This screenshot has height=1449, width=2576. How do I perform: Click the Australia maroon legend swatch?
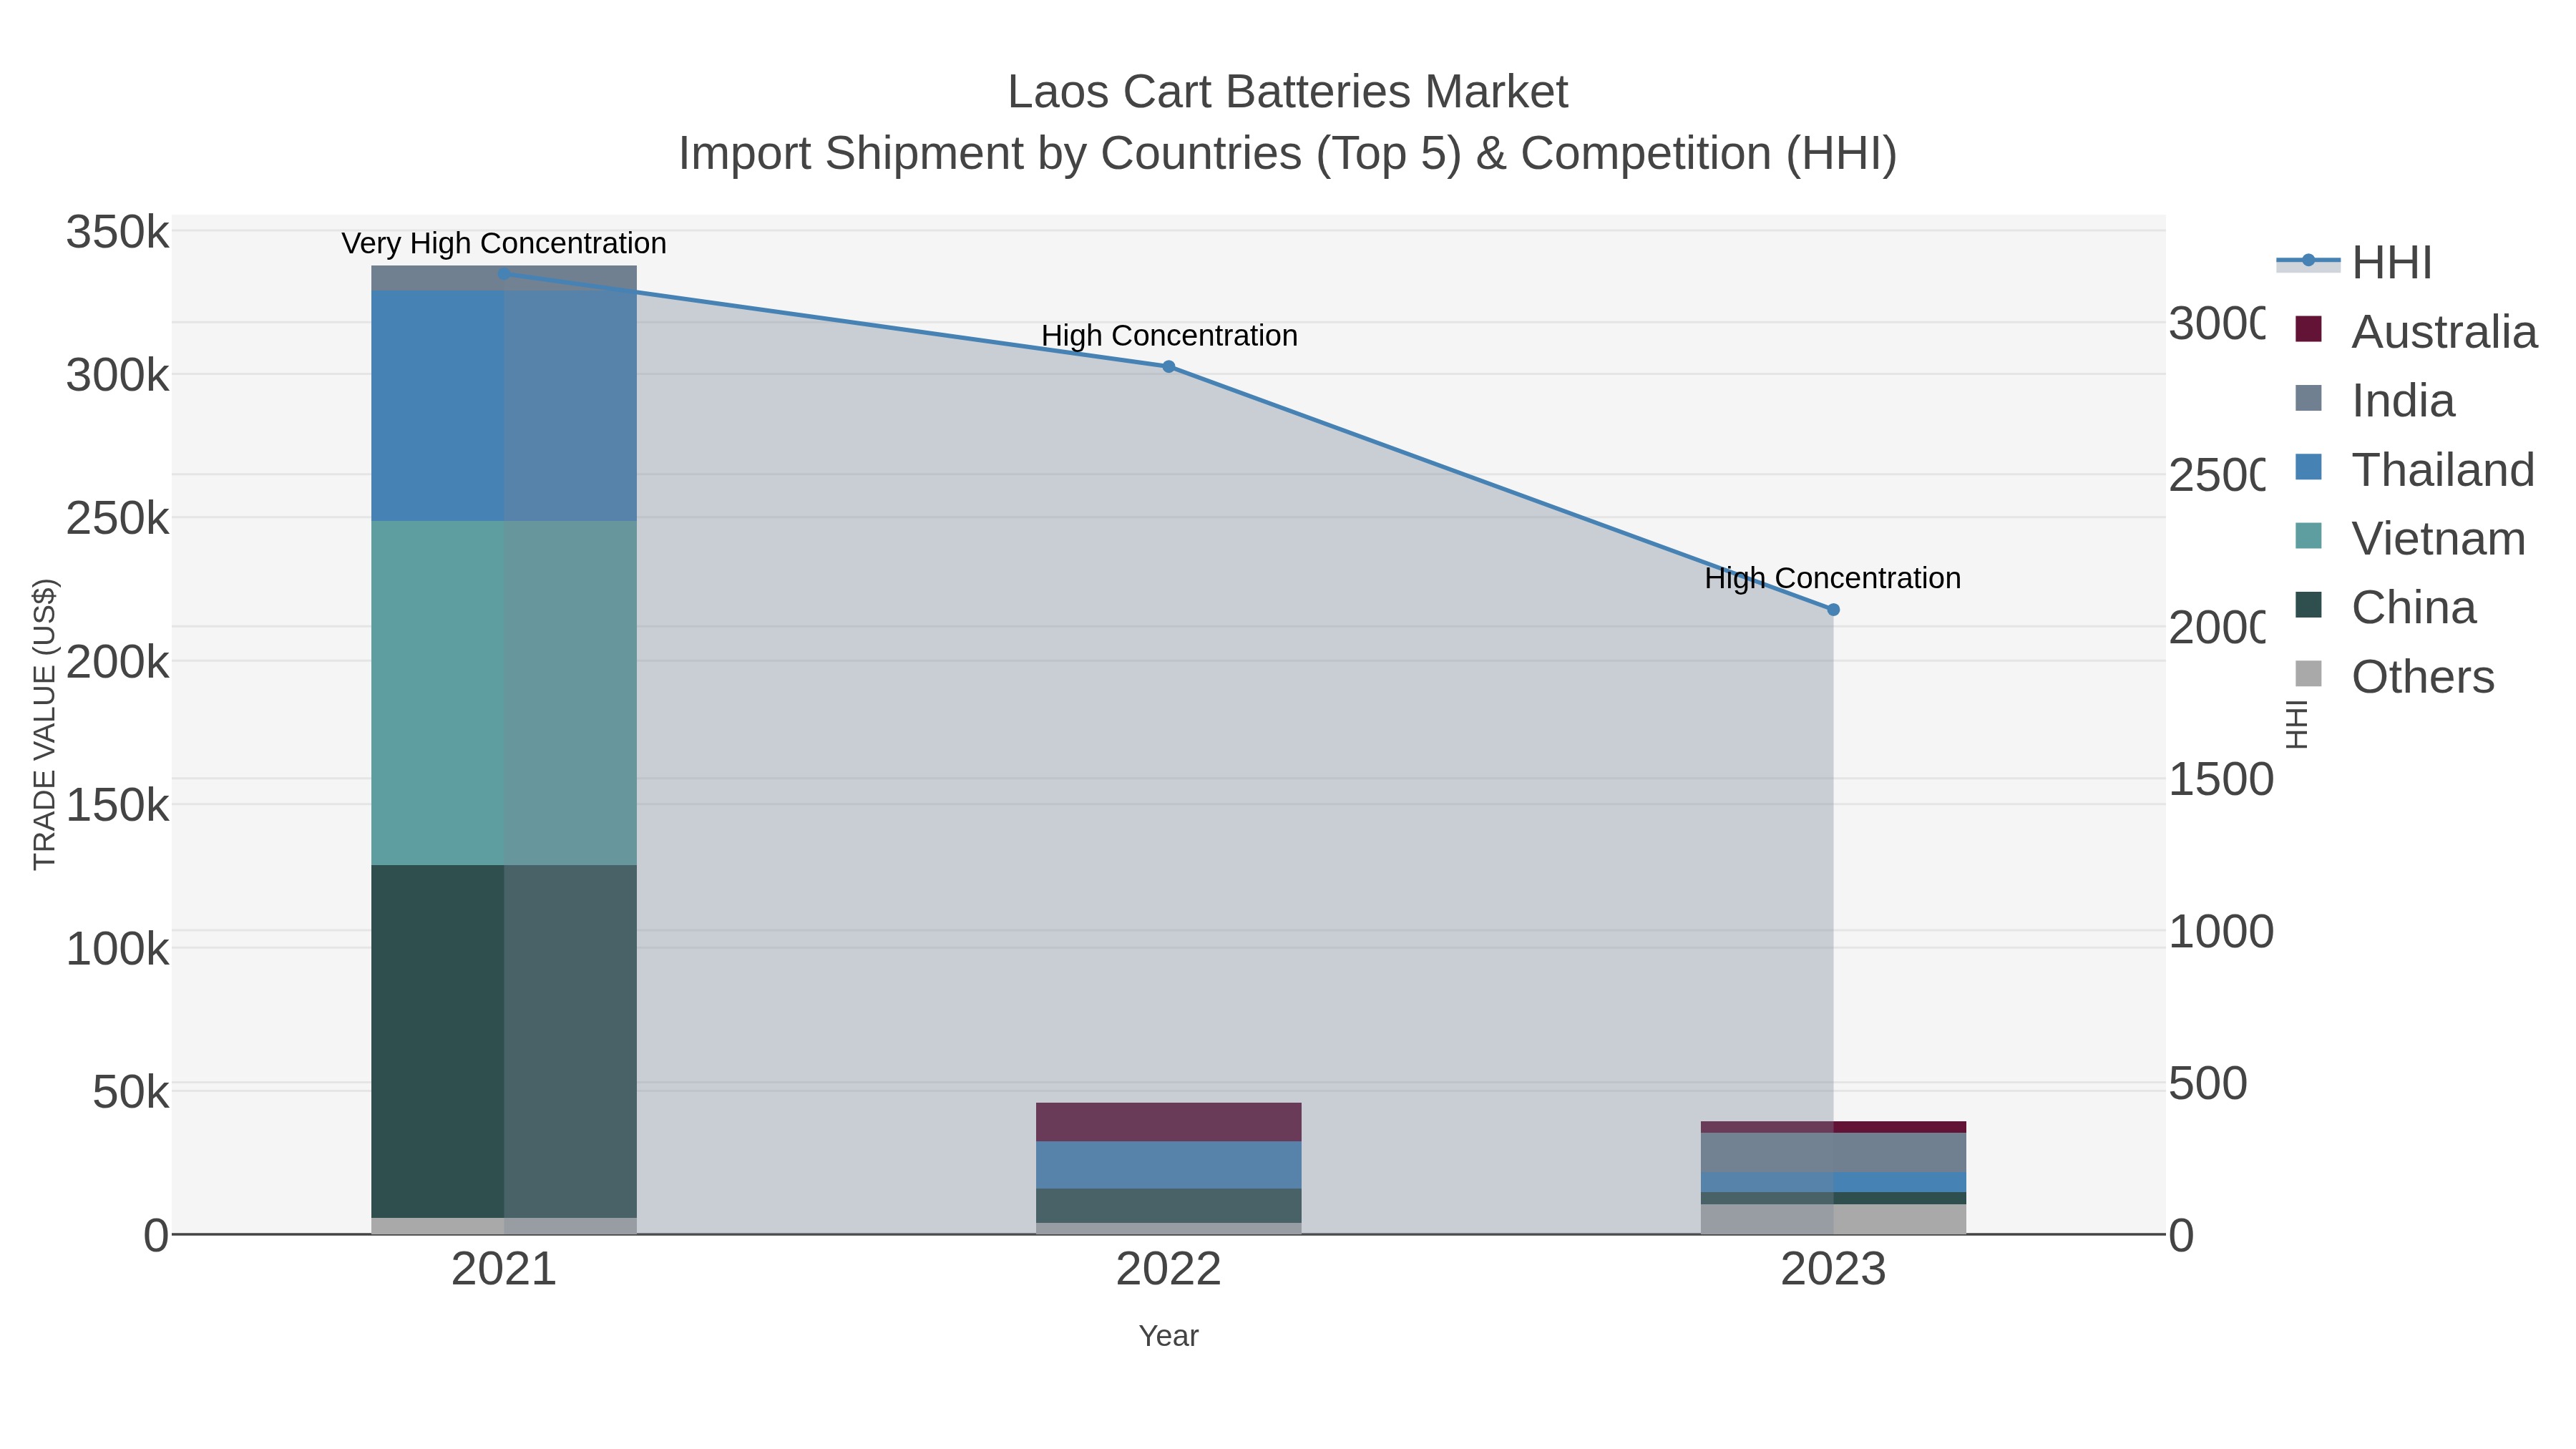click(x=2308, y=329)
